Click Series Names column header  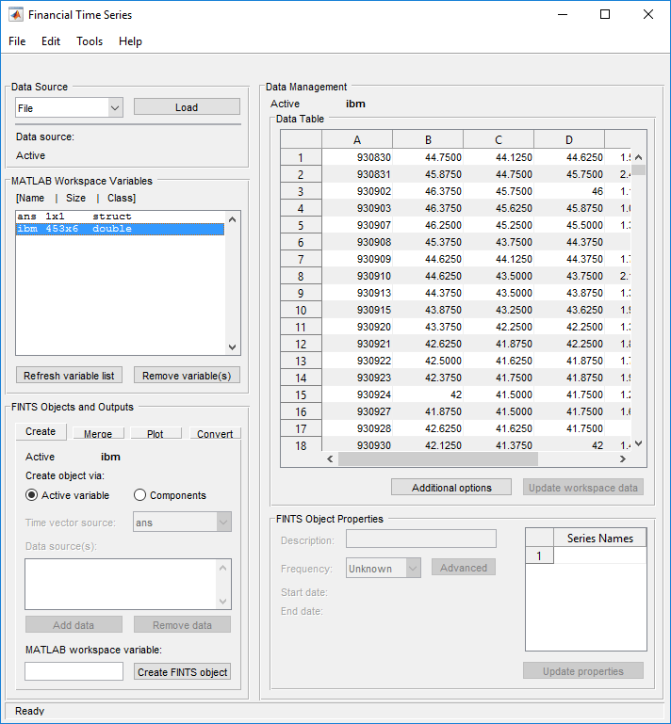click(599, 539)
